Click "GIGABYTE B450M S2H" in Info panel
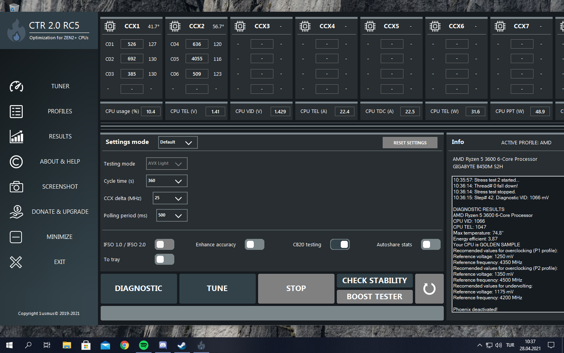The width and height of the screenshot is (564, 353). click(478, 167)
